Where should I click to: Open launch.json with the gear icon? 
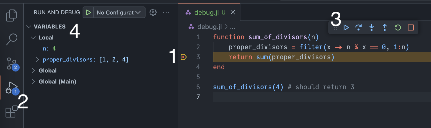(x=153, y=12)
